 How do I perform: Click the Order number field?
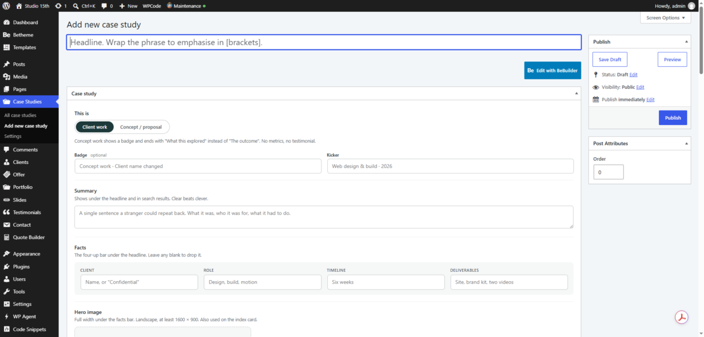608,172
